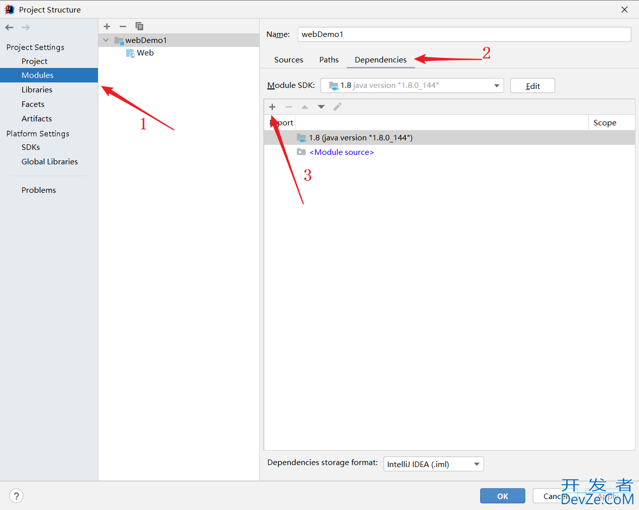Click the forward navigation arrow
The image size is (639, 510).
click(x=25, y=27)
